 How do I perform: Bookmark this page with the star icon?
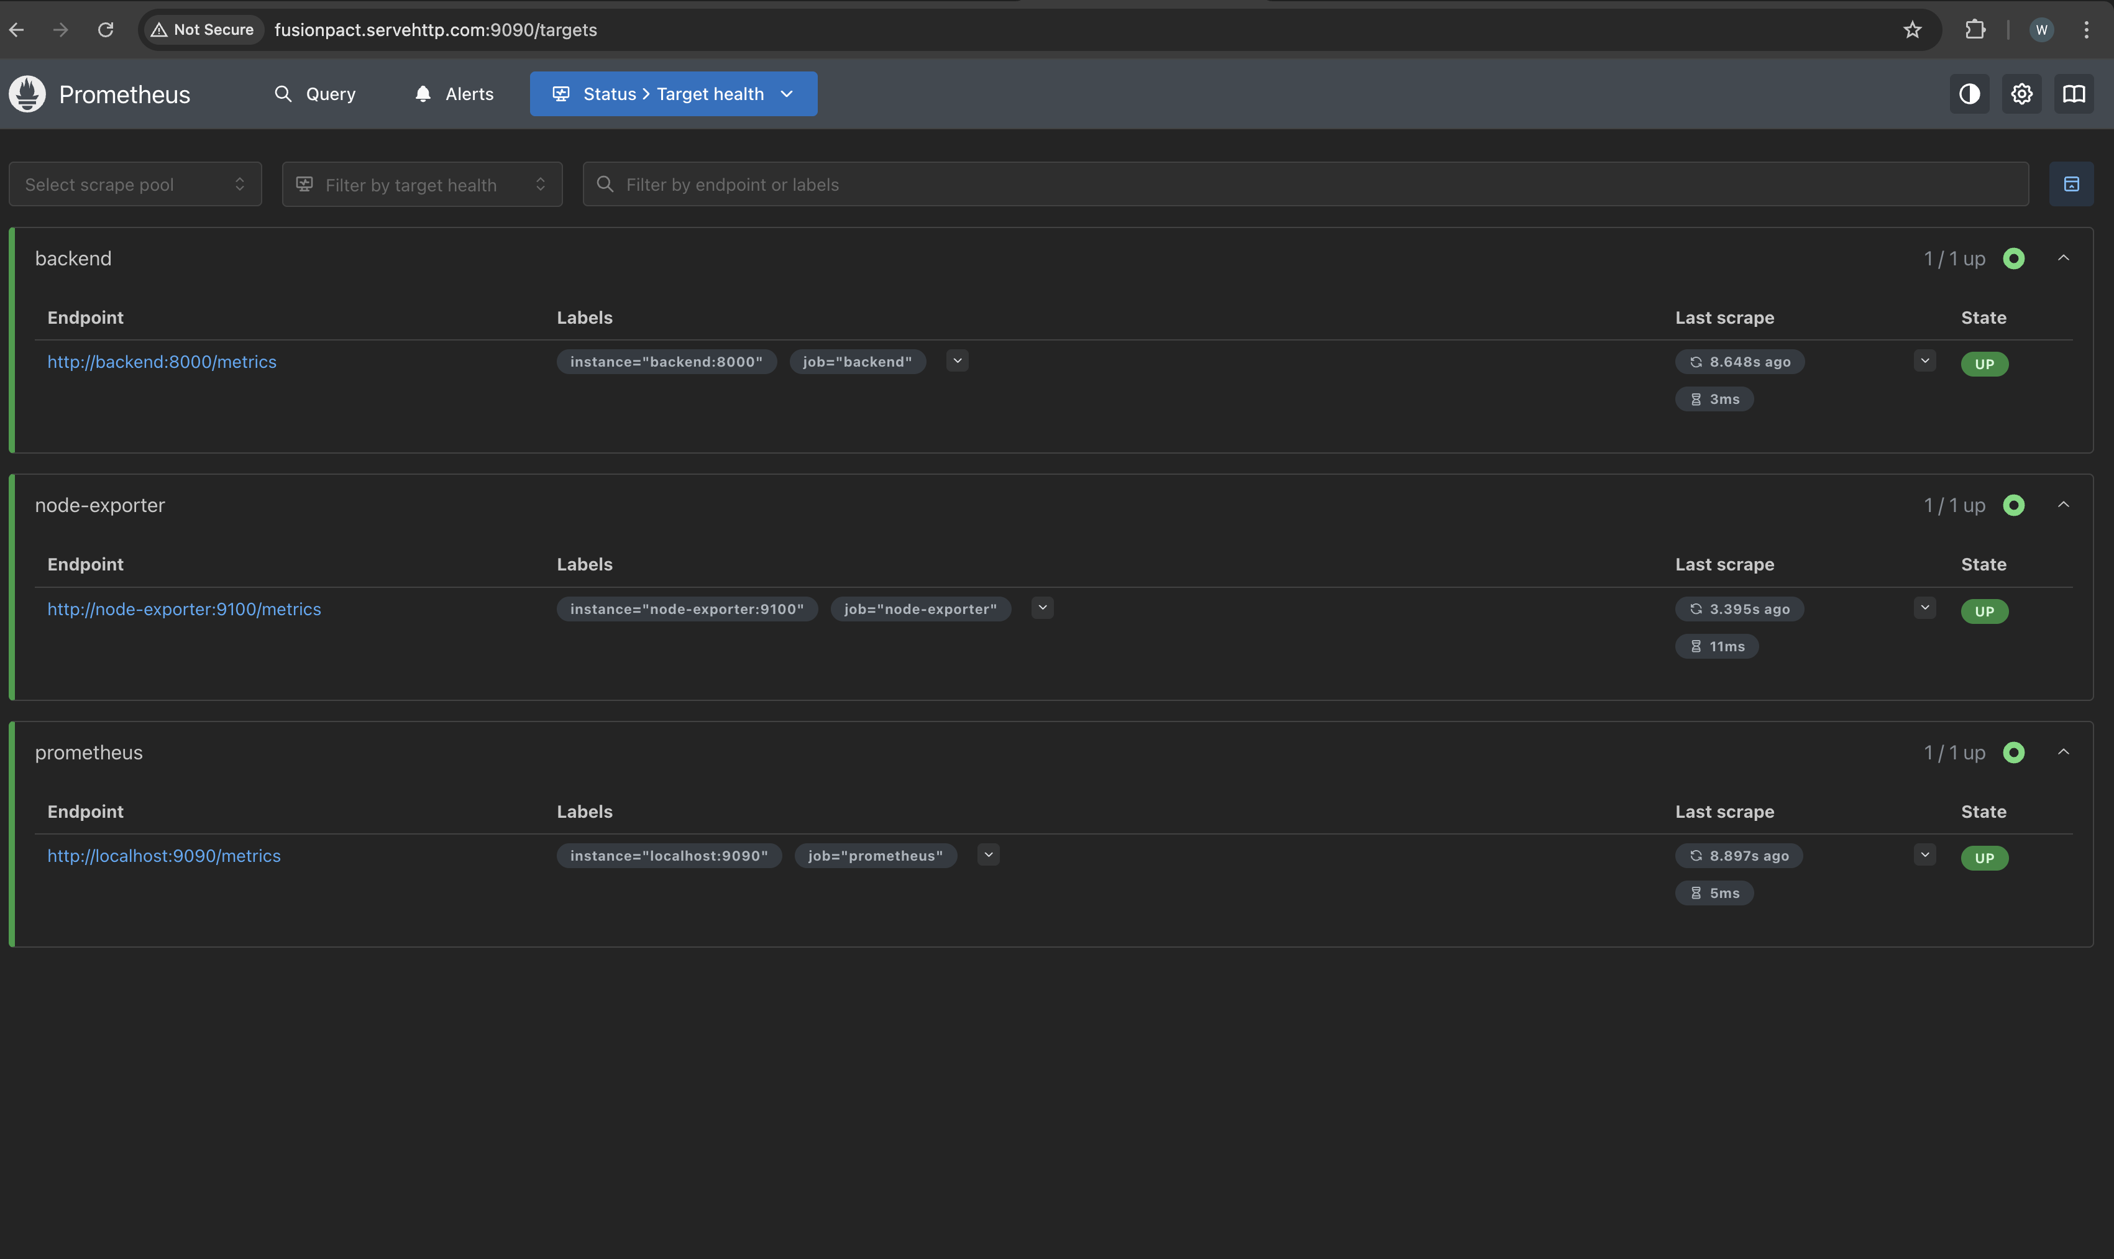pyautogui.click(x=1912, y=30)
